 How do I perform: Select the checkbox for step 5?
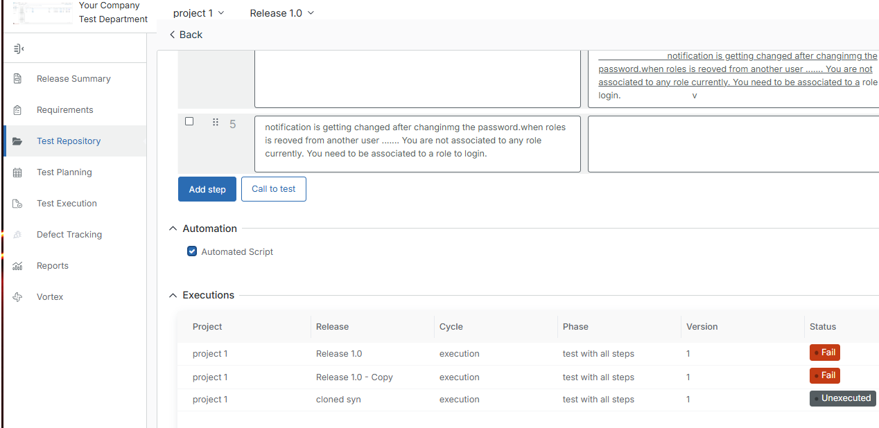coord(189,122)
